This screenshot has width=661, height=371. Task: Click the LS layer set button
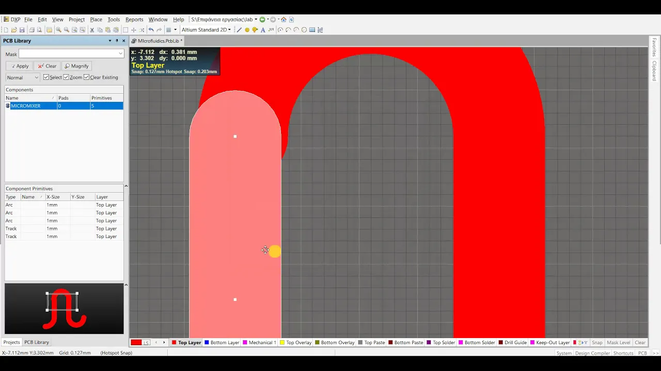coord(146,343)
